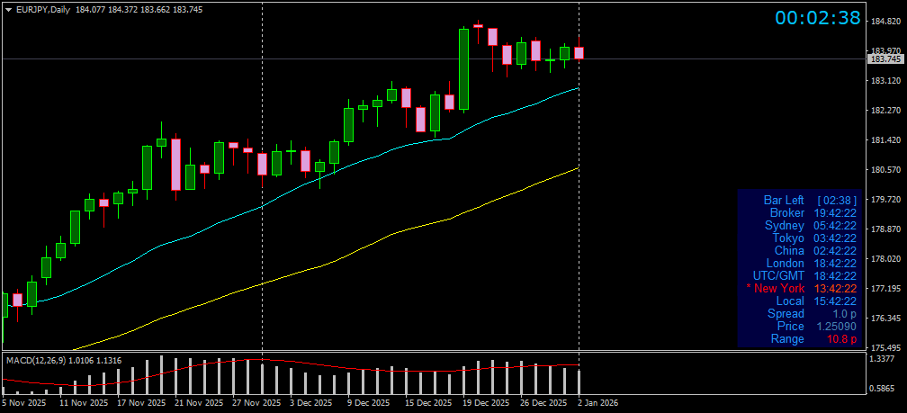The height and width of the screenshot is (413, 907).
Task: Select the Range 10.8 p row
Action: coord(813,339)
